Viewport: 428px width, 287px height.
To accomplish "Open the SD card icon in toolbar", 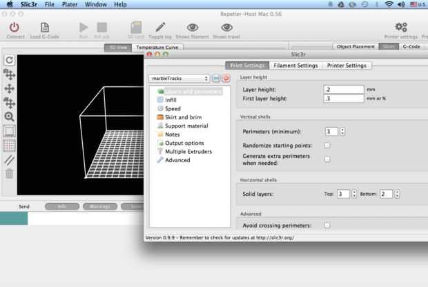I will tap(136, 28).
